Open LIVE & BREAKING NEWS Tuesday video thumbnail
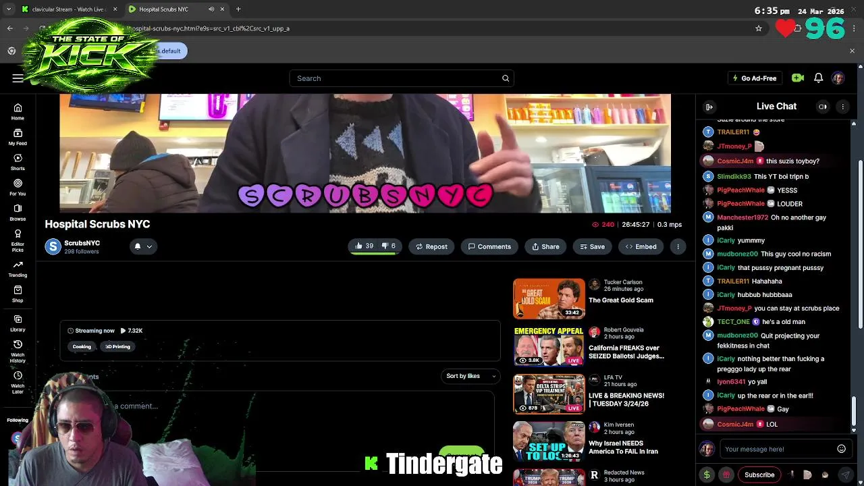 pyautogui.click(x=549, y=394)
